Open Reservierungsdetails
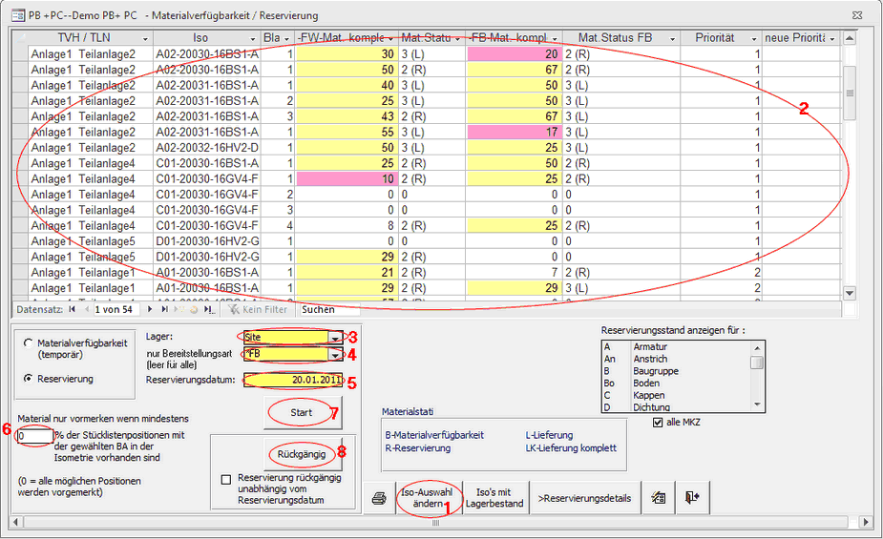 584,498
